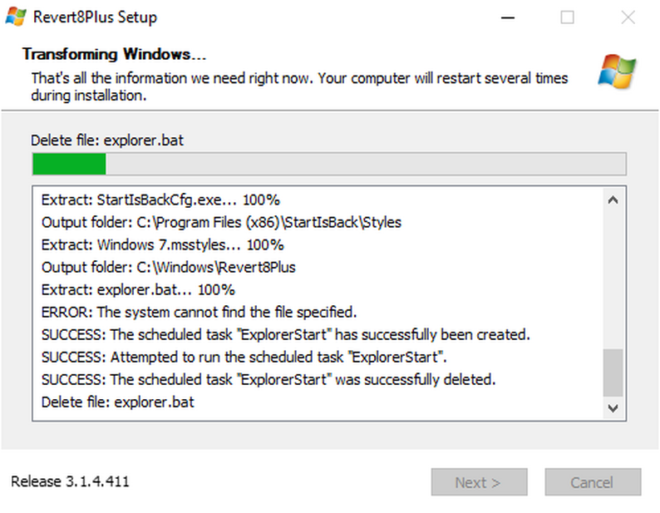Maximize the Revert8Plus Setup window

[567, 17]
